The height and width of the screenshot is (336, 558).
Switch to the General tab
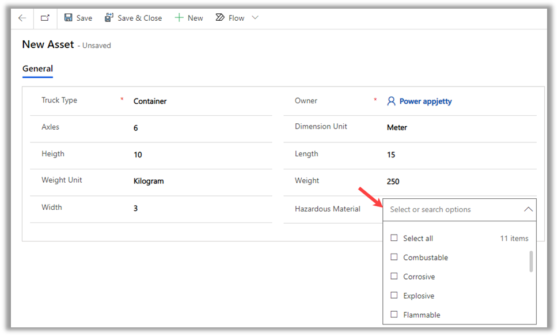tap(37, 69)
